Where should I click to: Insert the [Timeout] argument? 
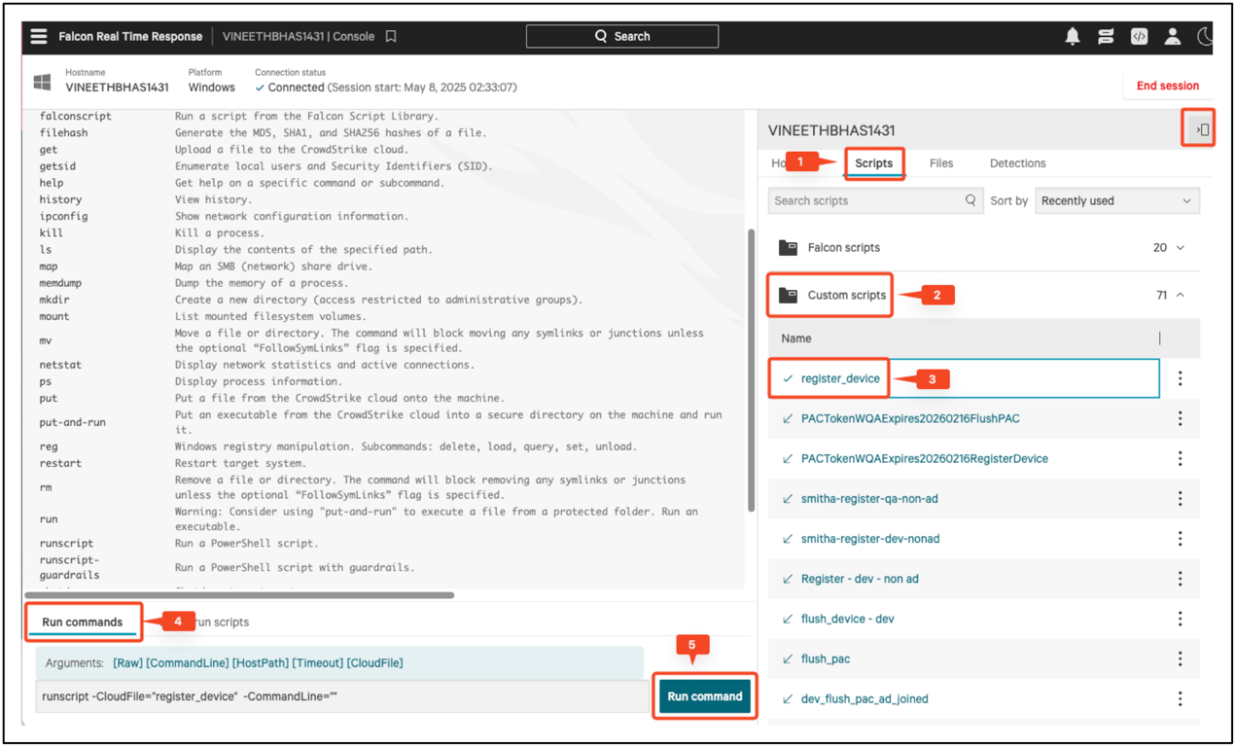[317, 662]
